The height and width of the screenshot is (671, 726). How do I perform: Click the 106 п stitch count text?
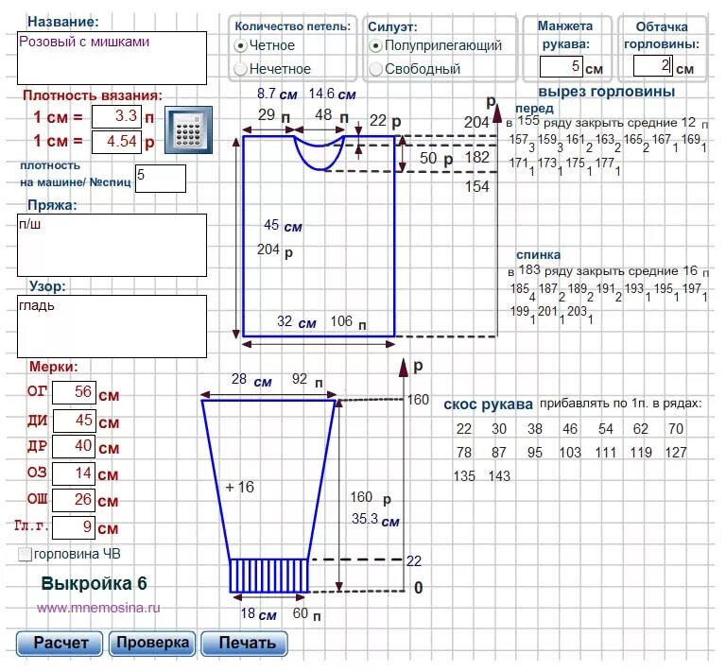348,321
